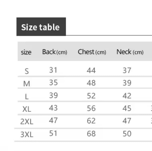Screen dimensions: 152x151
Task: Select the 2XL size row label
Action: tap(27, 122)
